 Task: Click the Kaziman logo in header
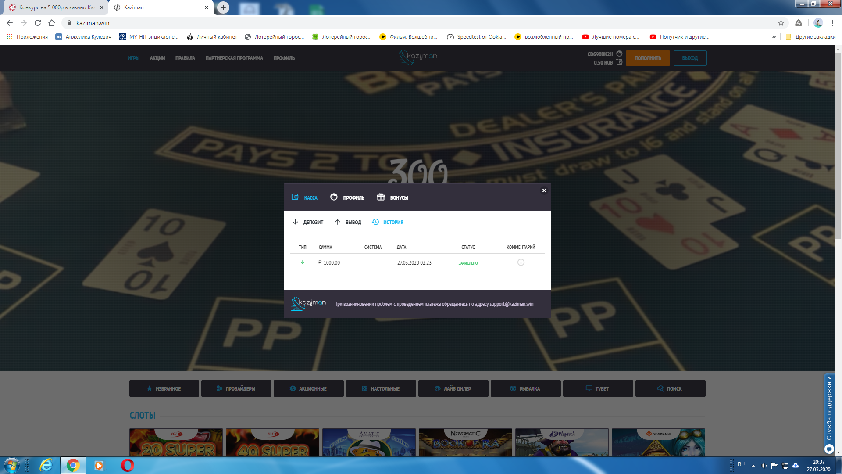click(x=417, y=57)
